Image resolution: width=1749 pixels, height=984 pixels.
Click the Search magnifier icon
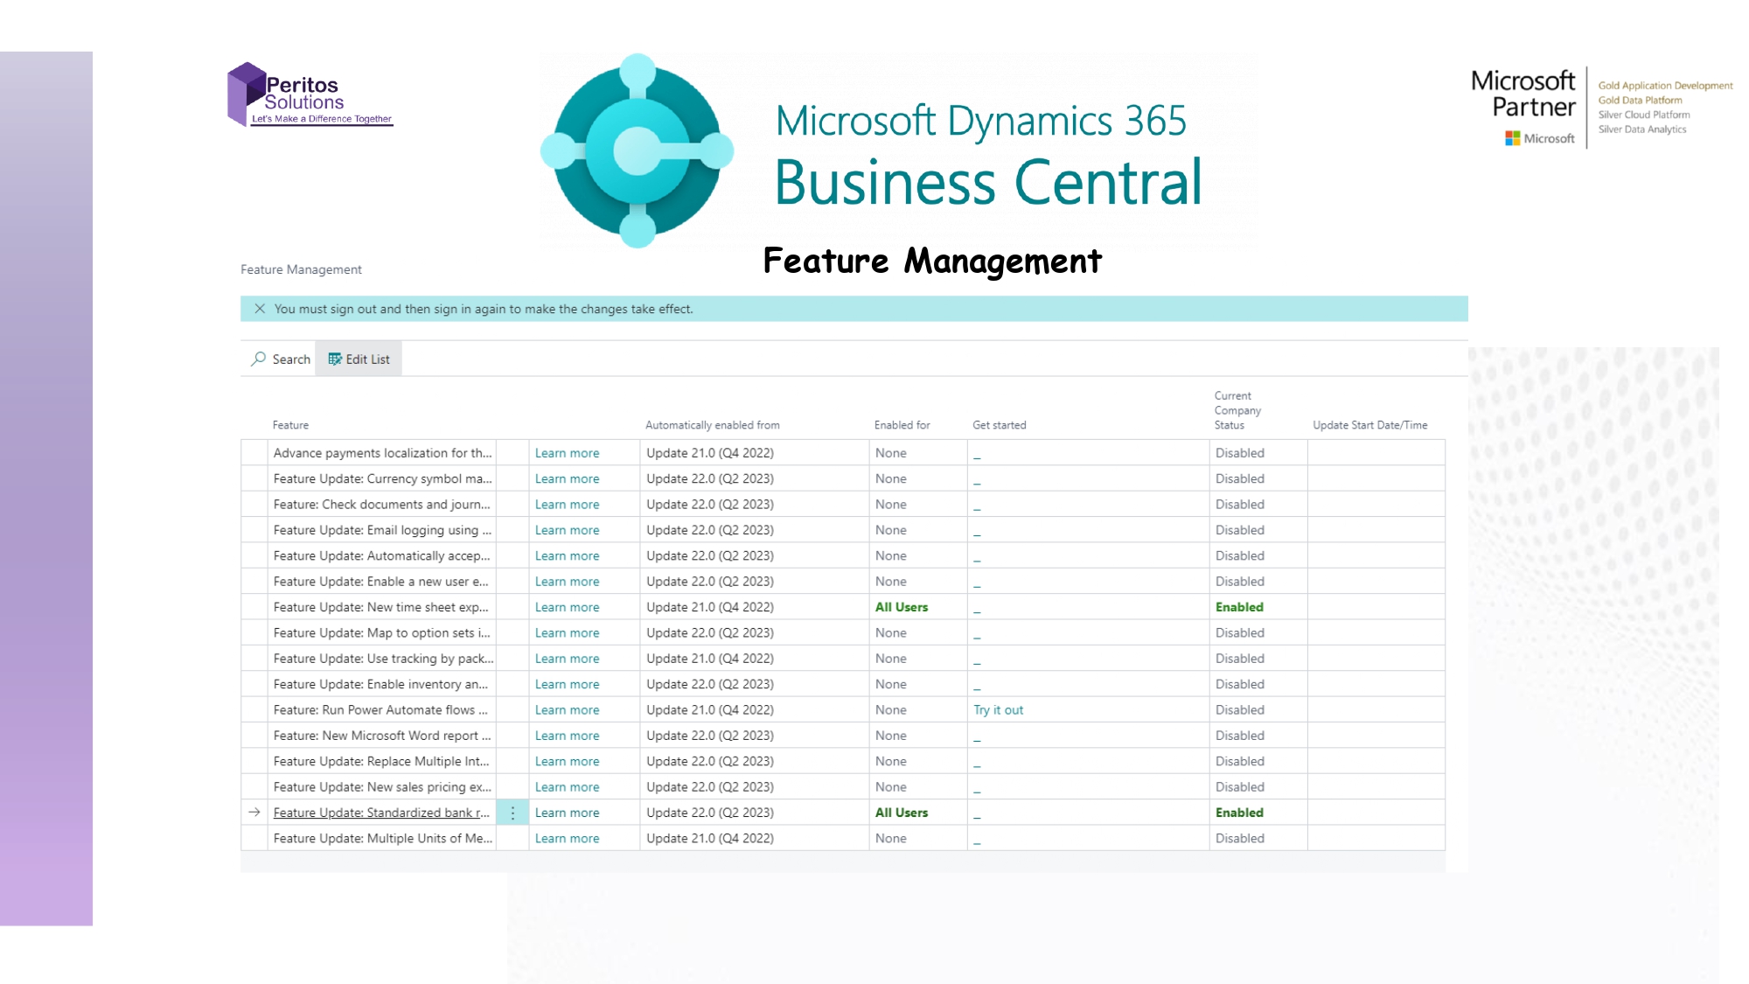(x=259, y=359)
